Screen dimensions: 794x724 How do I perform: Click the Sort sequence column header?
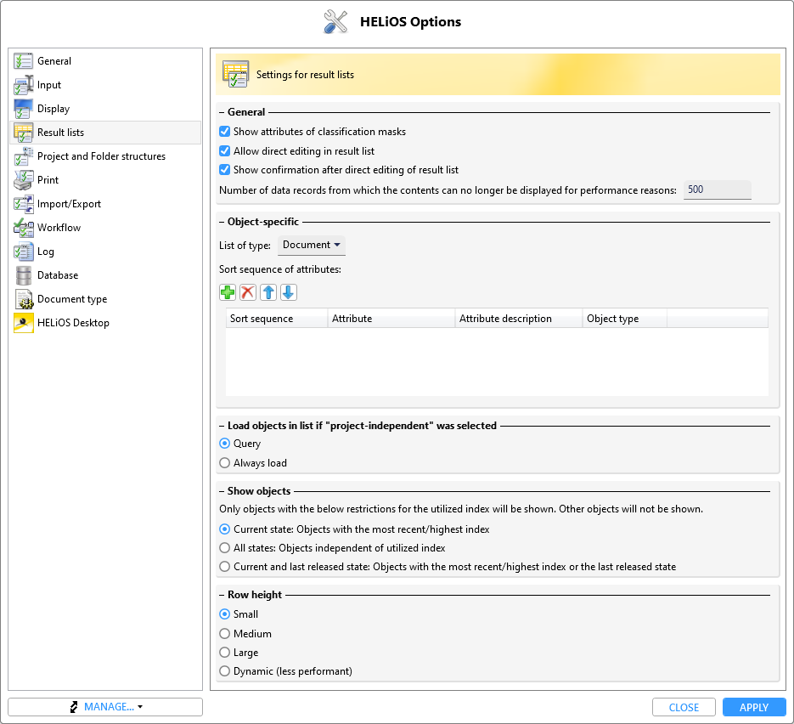[277, 319]
